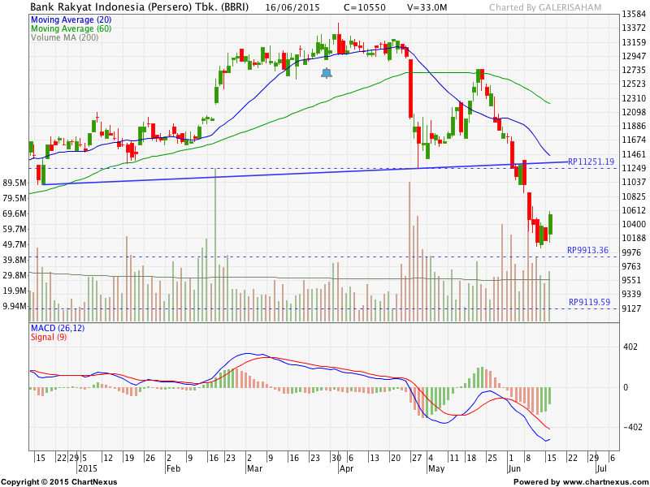Select the Moving Average (60) legend label

tap(71, 28)
